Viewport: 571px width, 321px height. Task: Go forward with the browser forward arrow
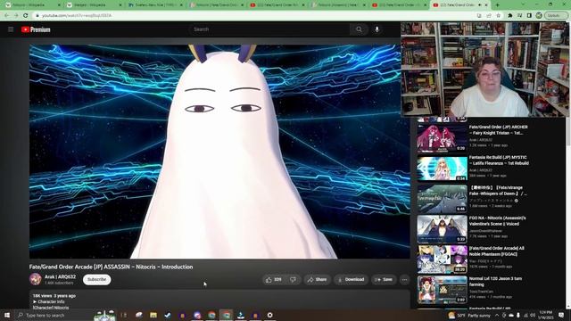tap(16, 16)
